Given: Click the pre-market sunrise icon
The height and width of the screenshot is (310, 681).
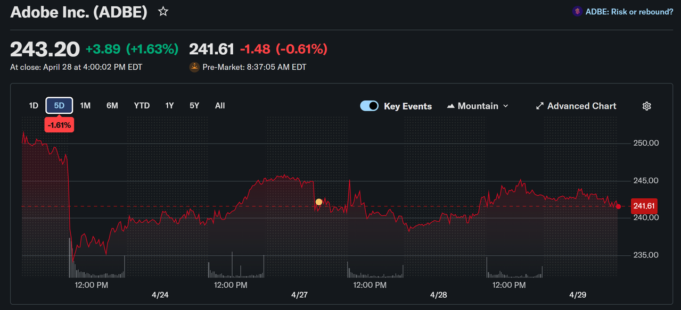Looking at the screenshot, I should 194,67.
